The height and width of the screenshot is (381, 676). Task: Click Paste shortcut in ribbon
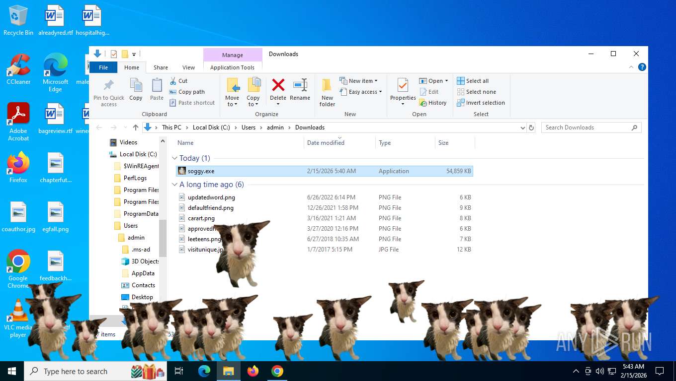[x=192, y=103]
